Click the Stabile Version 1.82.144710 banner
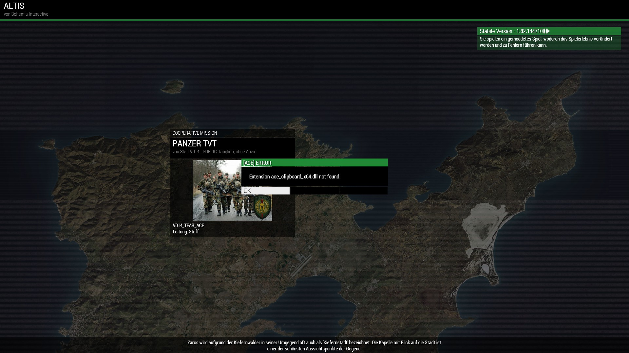Screen dimensions: 629x353 pyautogui.click(x=511, y=31)
